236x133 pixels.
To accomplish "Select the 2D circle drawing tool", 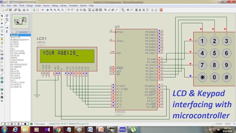I will (x=2, y=82).
